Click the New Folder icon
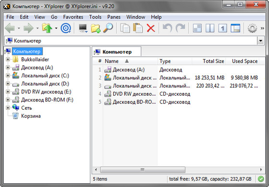 point(96,28)
